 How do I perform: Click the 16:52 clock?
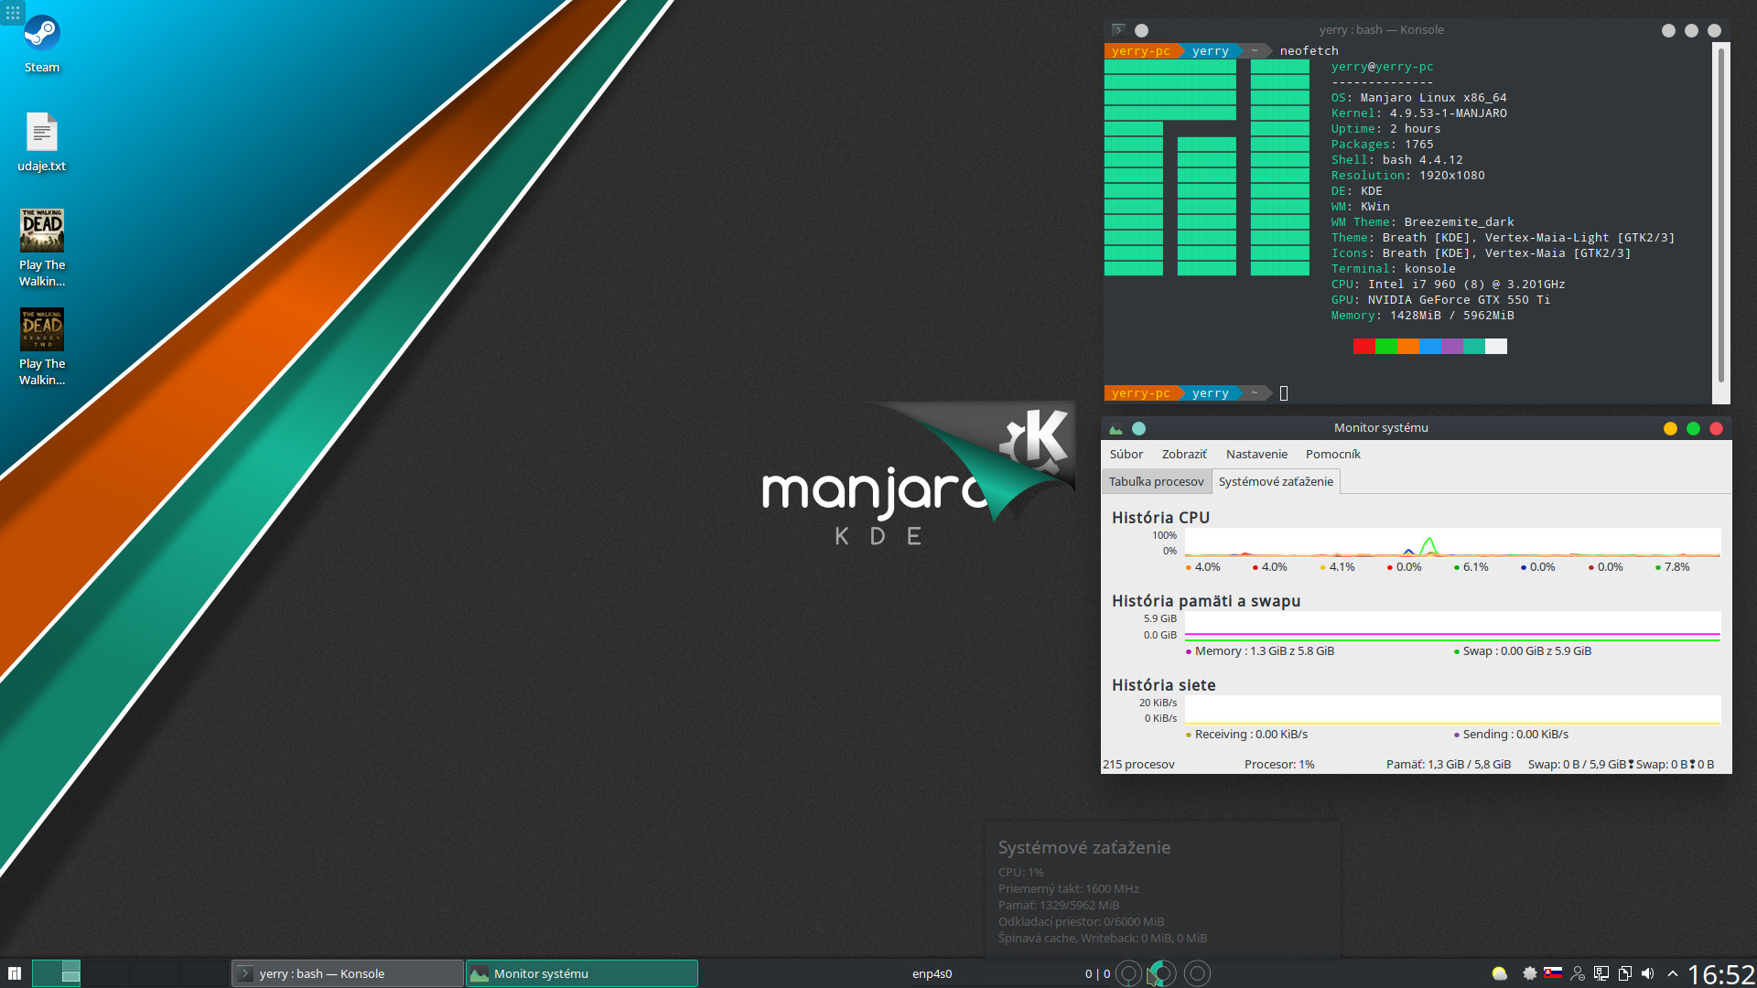tap(1720, 973)
